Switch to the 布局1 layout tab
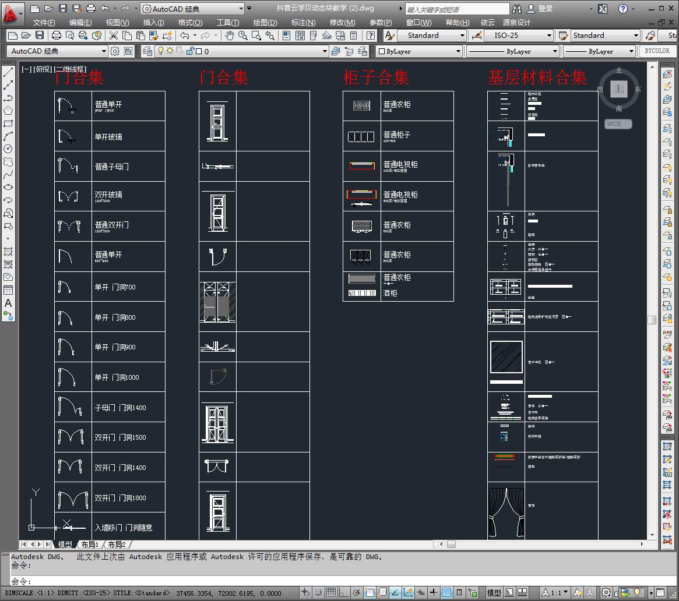Image resolution: width=679 pixels, height=601 pixels. coord(90,545)
